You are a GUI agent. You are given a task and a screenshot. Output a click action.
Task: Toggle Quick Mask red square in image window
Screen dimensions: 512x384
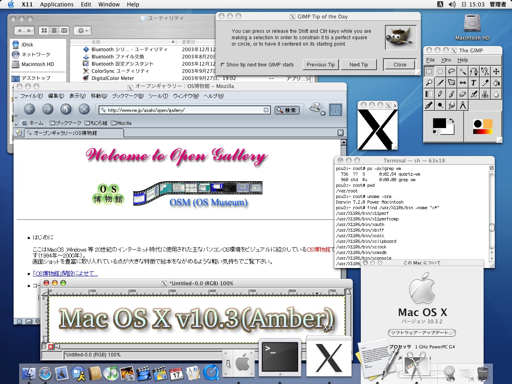(51, 347)
